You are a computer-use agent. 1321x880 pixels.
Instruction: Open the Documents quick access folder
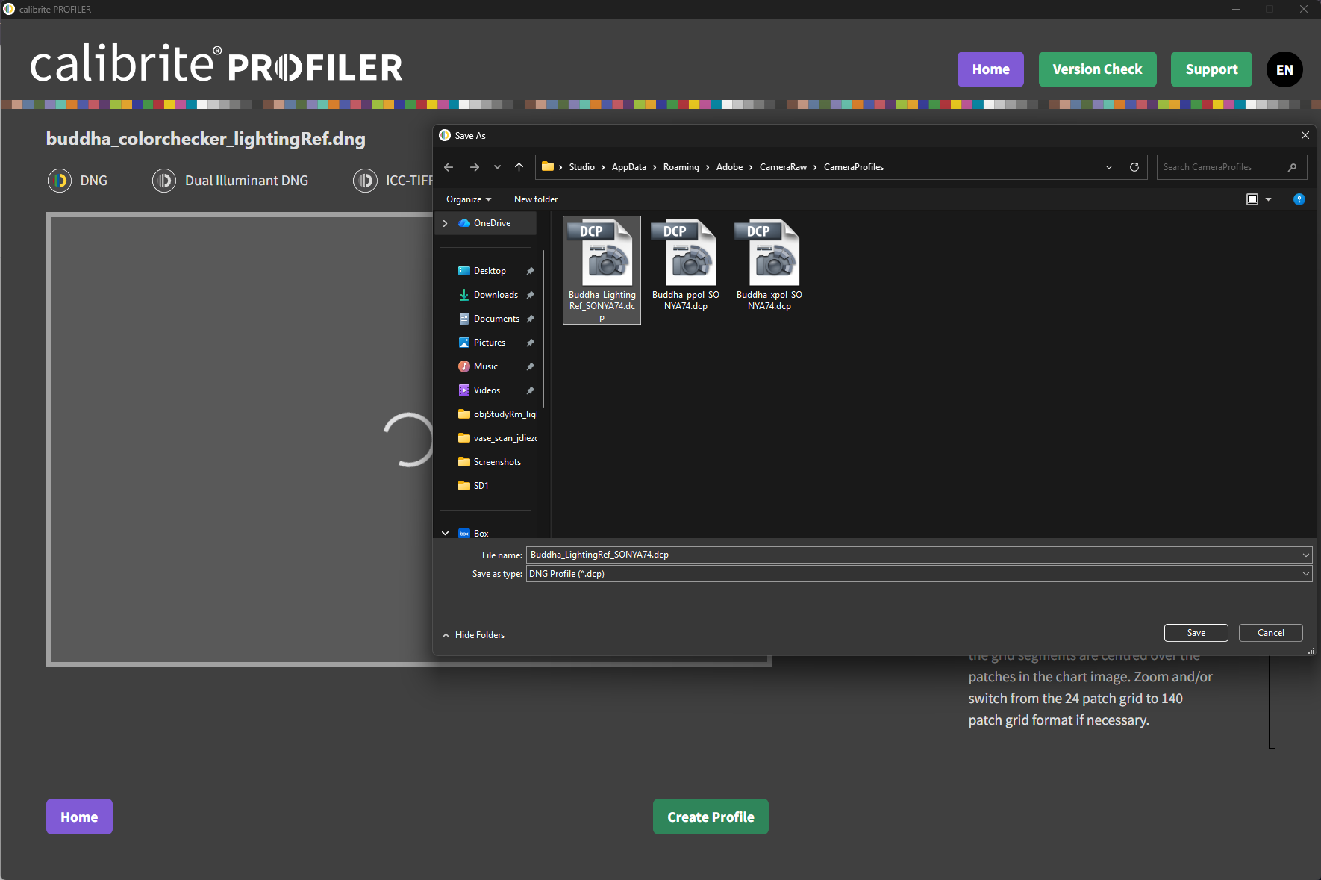[x=496, y=319]
